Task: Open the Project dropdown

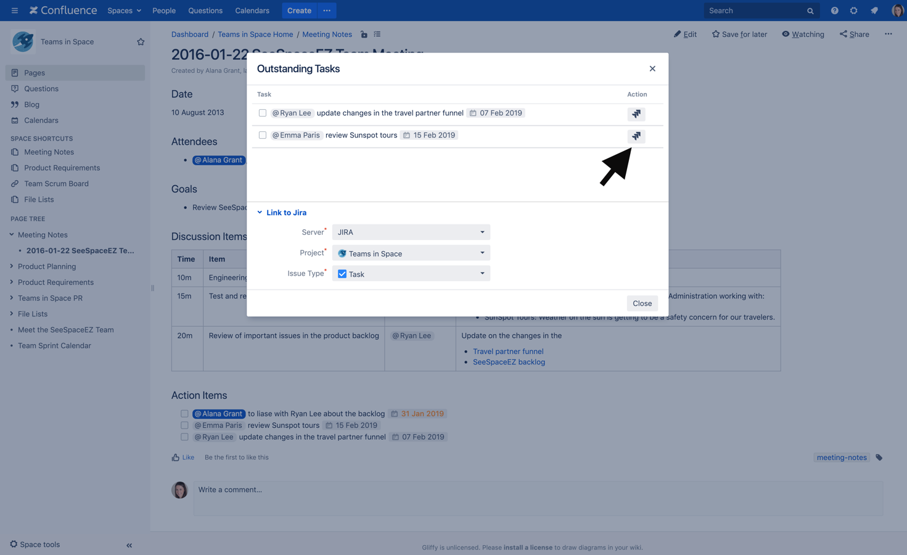Action: tap(411, 253)
